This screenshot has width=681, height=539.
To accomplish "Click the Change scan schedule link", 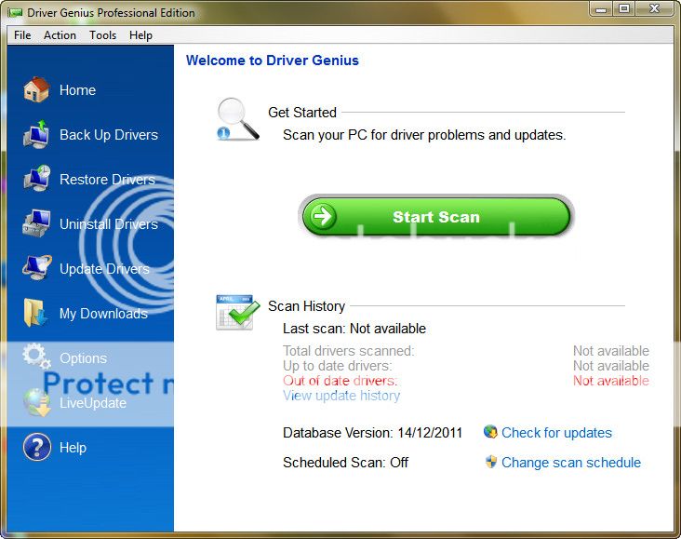I will coord(570,463).
